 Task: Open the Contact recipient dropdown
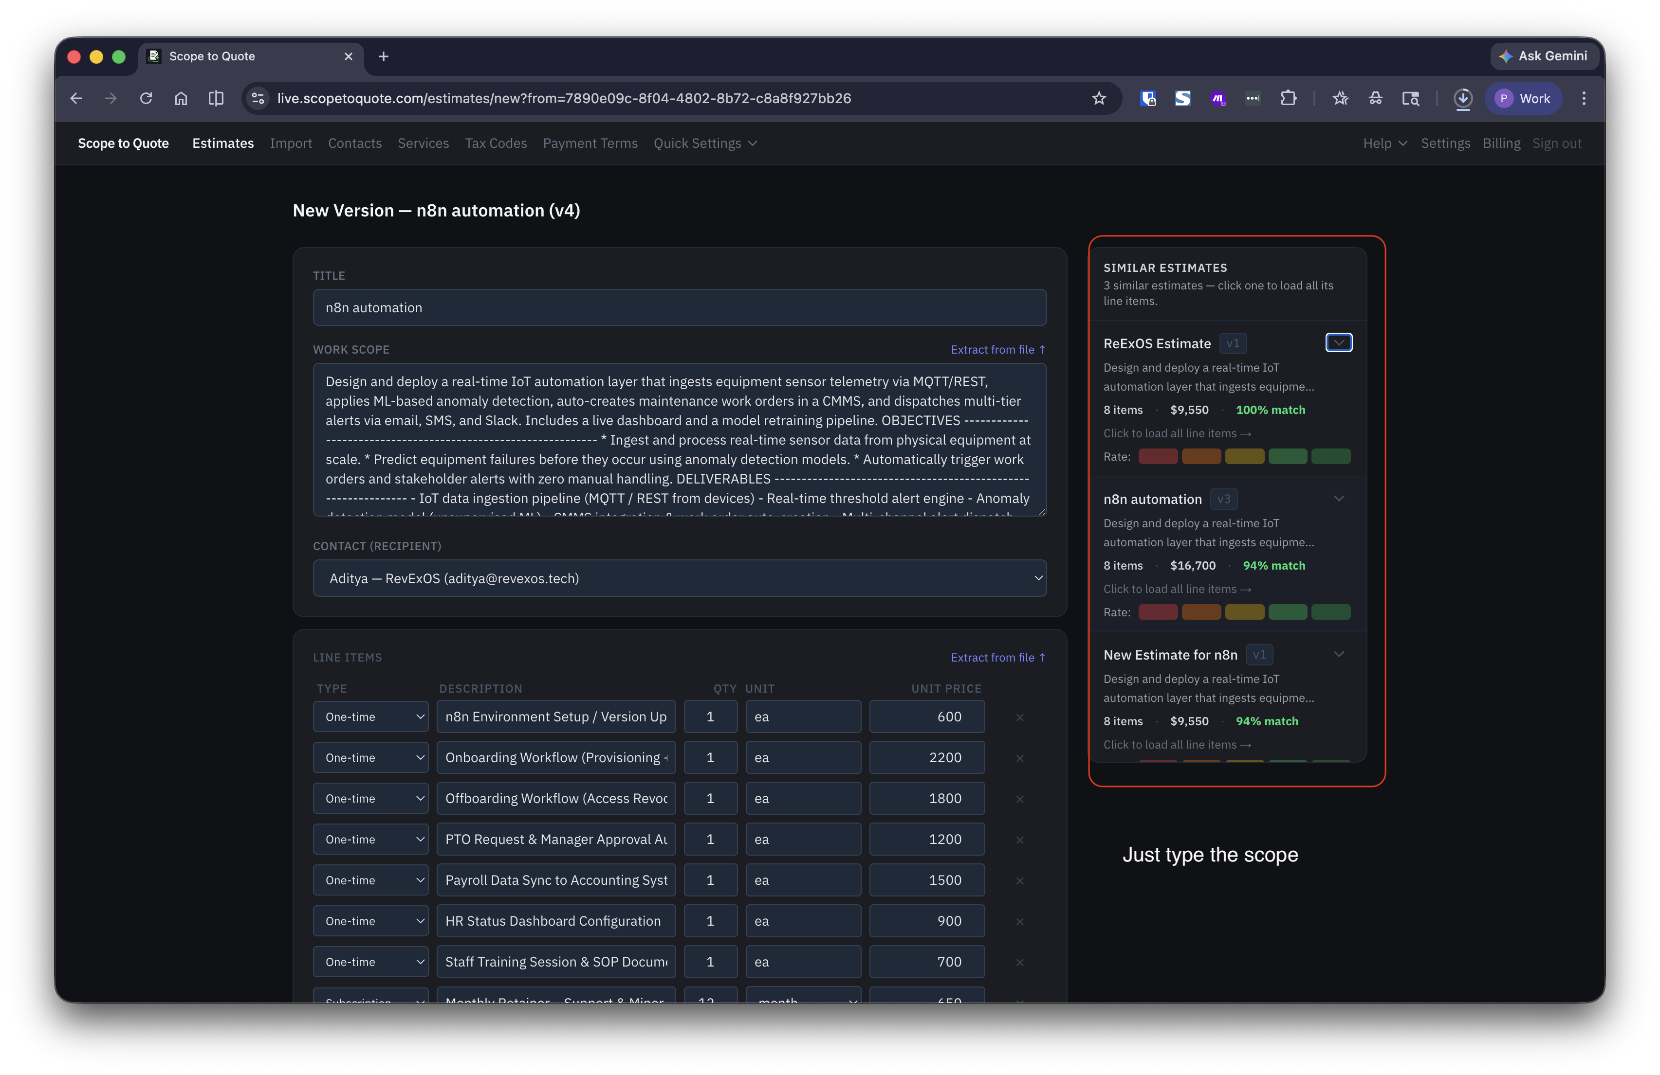679,578
